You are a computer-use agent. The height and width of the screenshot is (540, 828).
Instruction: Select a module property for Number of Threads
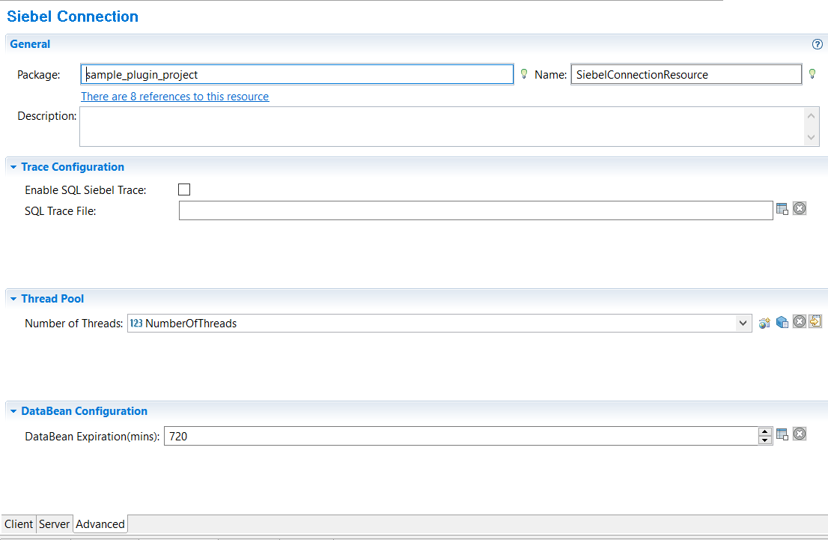(782, 322)
